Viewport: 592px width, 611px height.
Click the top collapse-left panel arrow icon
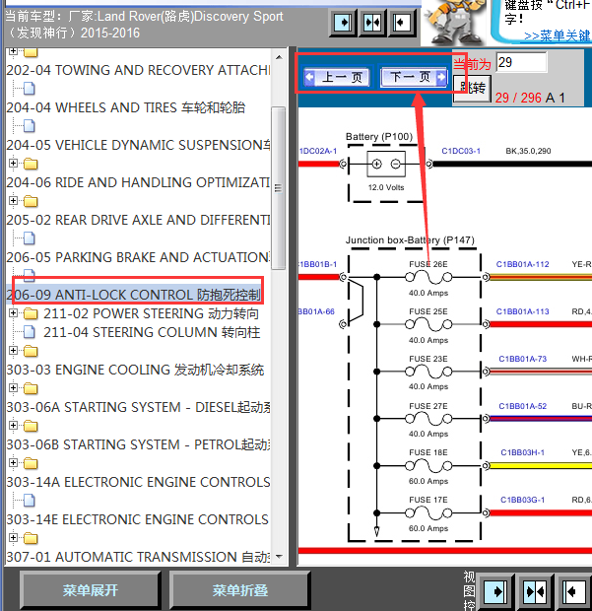click(402, 23)
